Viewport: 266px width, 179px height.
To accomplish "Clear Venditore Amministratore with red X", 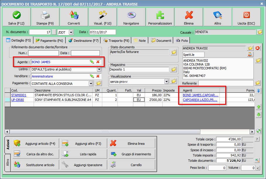I will click(98, 76).
